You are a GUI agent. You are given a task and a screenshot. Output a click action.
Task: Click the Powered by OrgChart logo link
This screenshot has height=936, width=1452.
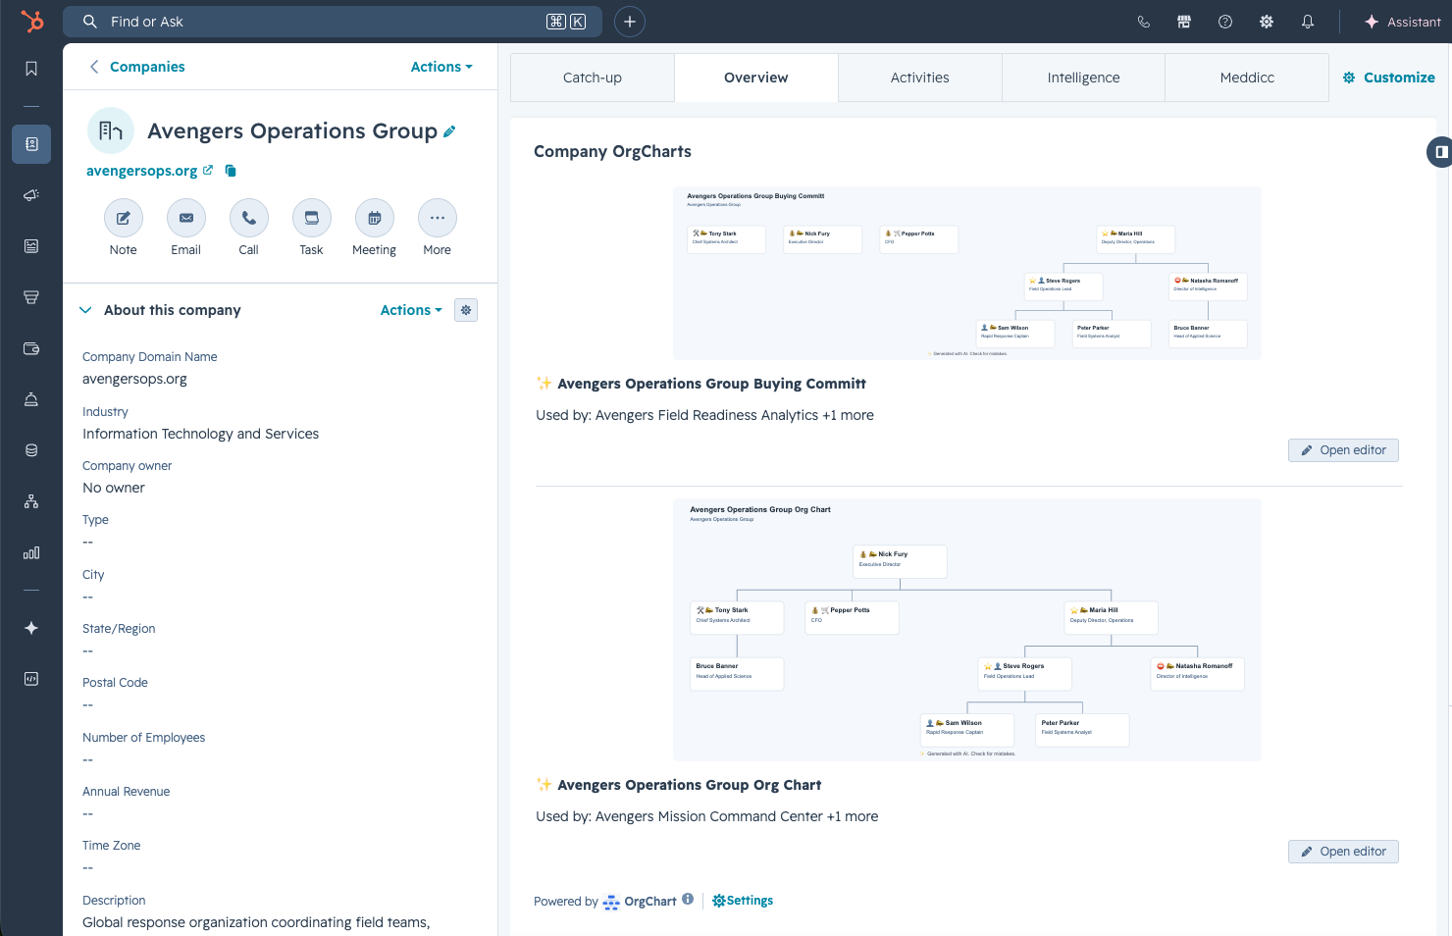click(x=640, y=902)
